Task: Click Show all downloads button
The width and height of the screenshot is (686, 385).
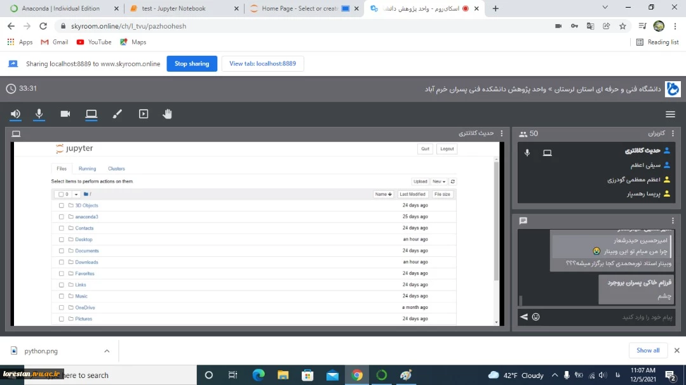Action: click(648, 351)
